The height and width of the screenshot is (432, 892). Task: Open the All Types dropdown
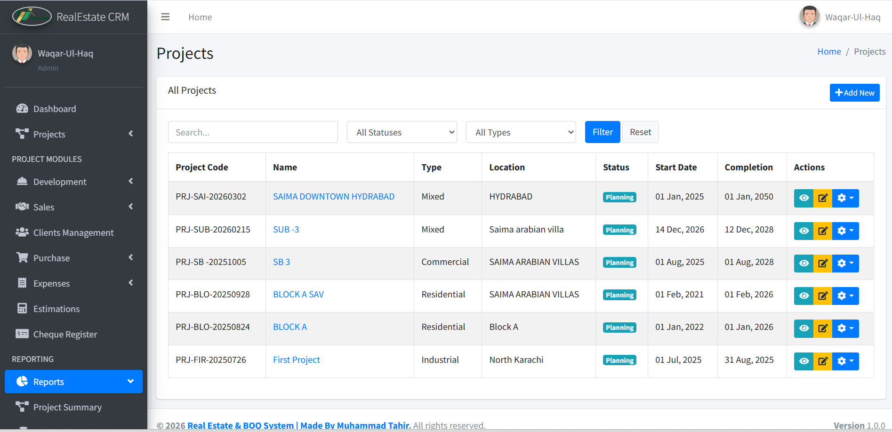tap(521, 132)
